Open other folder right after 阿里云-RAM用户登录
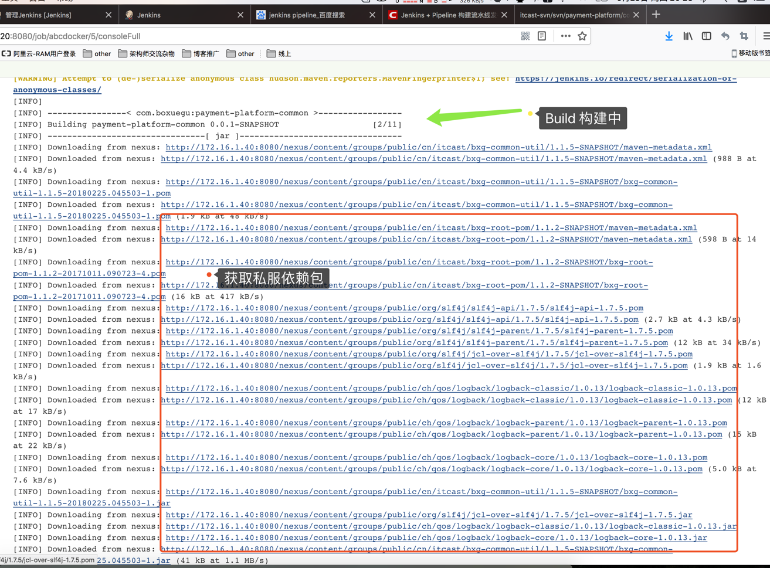Screen dimensions: 770x568 click(97, 54)
